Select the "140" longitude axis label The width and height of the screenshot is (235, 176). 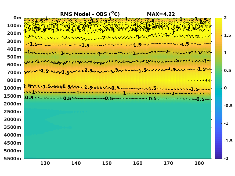(76, 163)
